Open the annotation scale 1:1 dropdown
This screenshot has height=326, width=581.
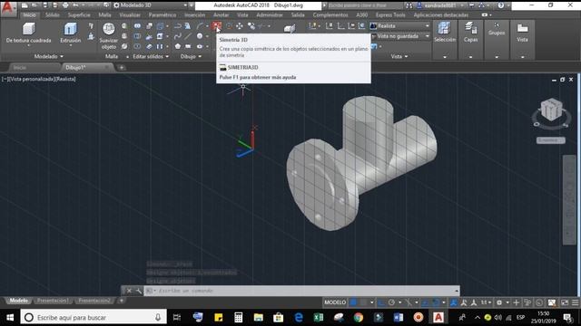click(x=486, y=302)
